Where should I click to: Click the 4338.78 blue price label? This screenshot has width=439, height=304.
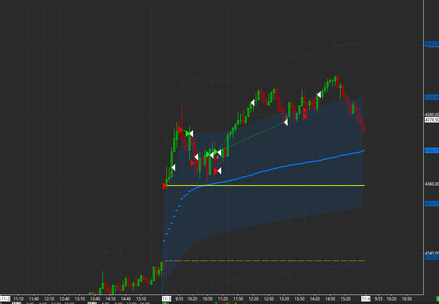[x=432, y=257]
